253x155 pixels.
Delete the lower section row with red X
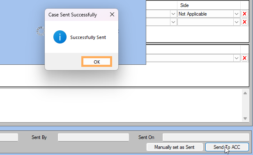pyautogui.click(x=244, y=58)
